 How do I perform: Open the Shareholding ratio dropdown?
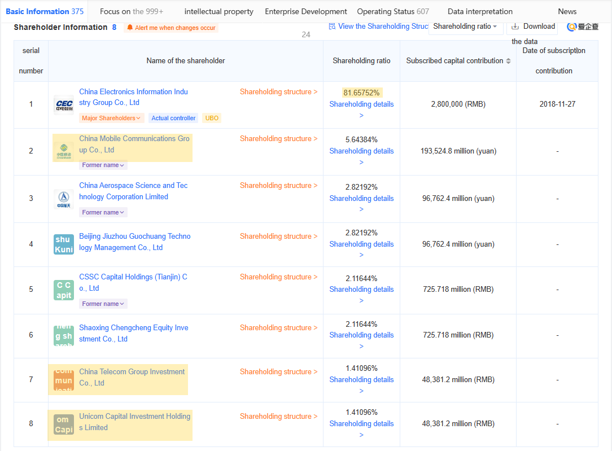465,26
